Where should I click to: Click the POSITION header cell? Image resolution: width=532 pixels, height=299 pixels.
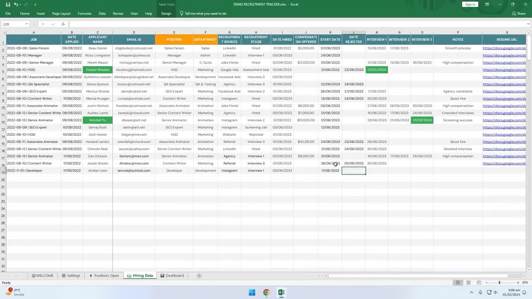pyautogui.click(x=174, y=39)
